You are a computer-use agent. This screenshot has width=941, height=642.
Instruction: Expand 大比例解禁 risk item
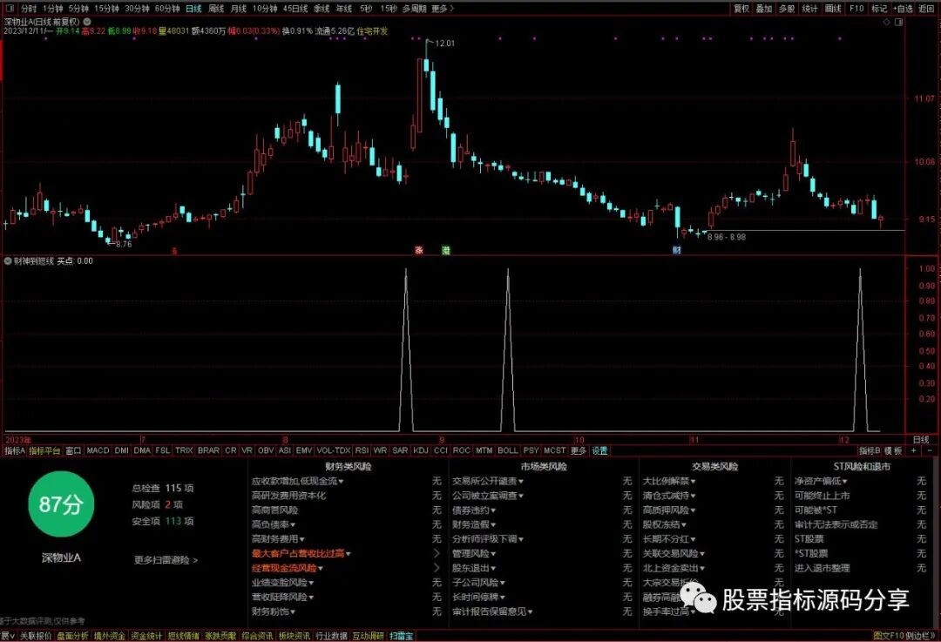[x=669, y=481]
